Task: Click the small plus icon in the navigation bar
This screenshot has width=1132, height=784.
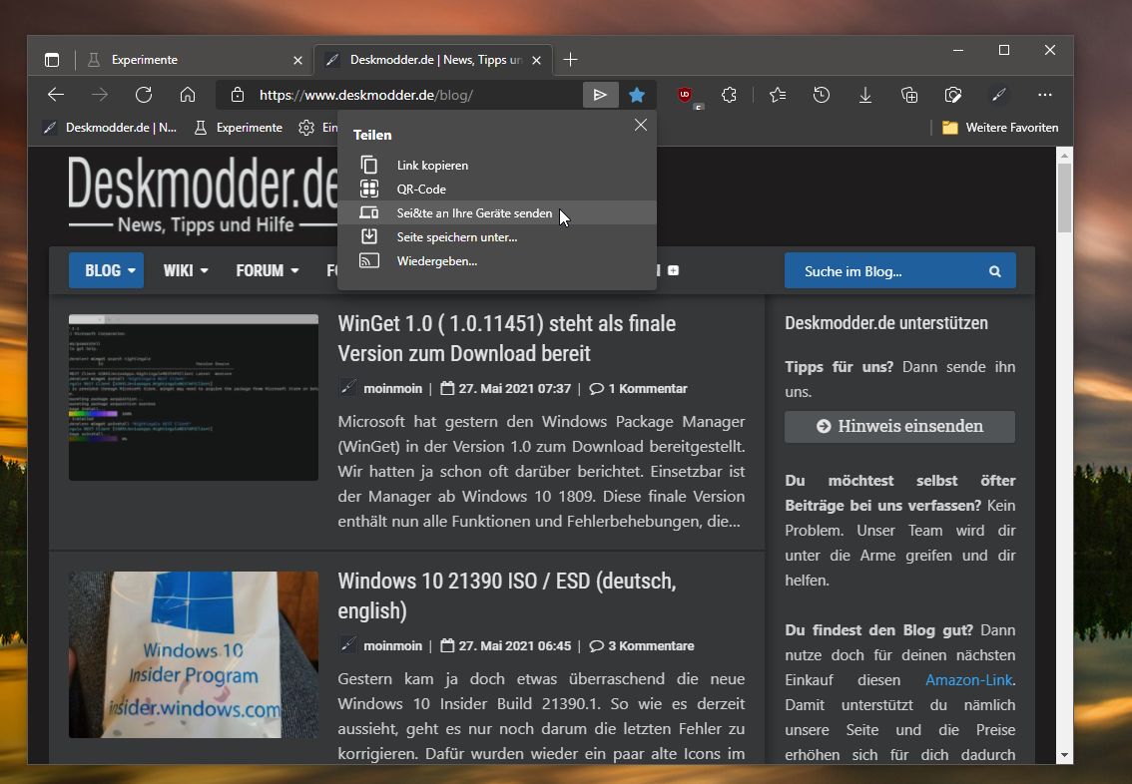Action: point(674,270)
